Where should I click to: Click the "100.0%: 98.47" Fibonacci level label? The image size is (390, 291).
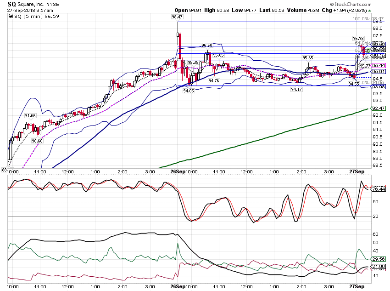pos(368,19)
